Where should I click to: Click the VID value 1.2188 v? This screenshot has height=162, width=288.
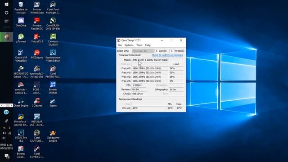coord(139,85)
